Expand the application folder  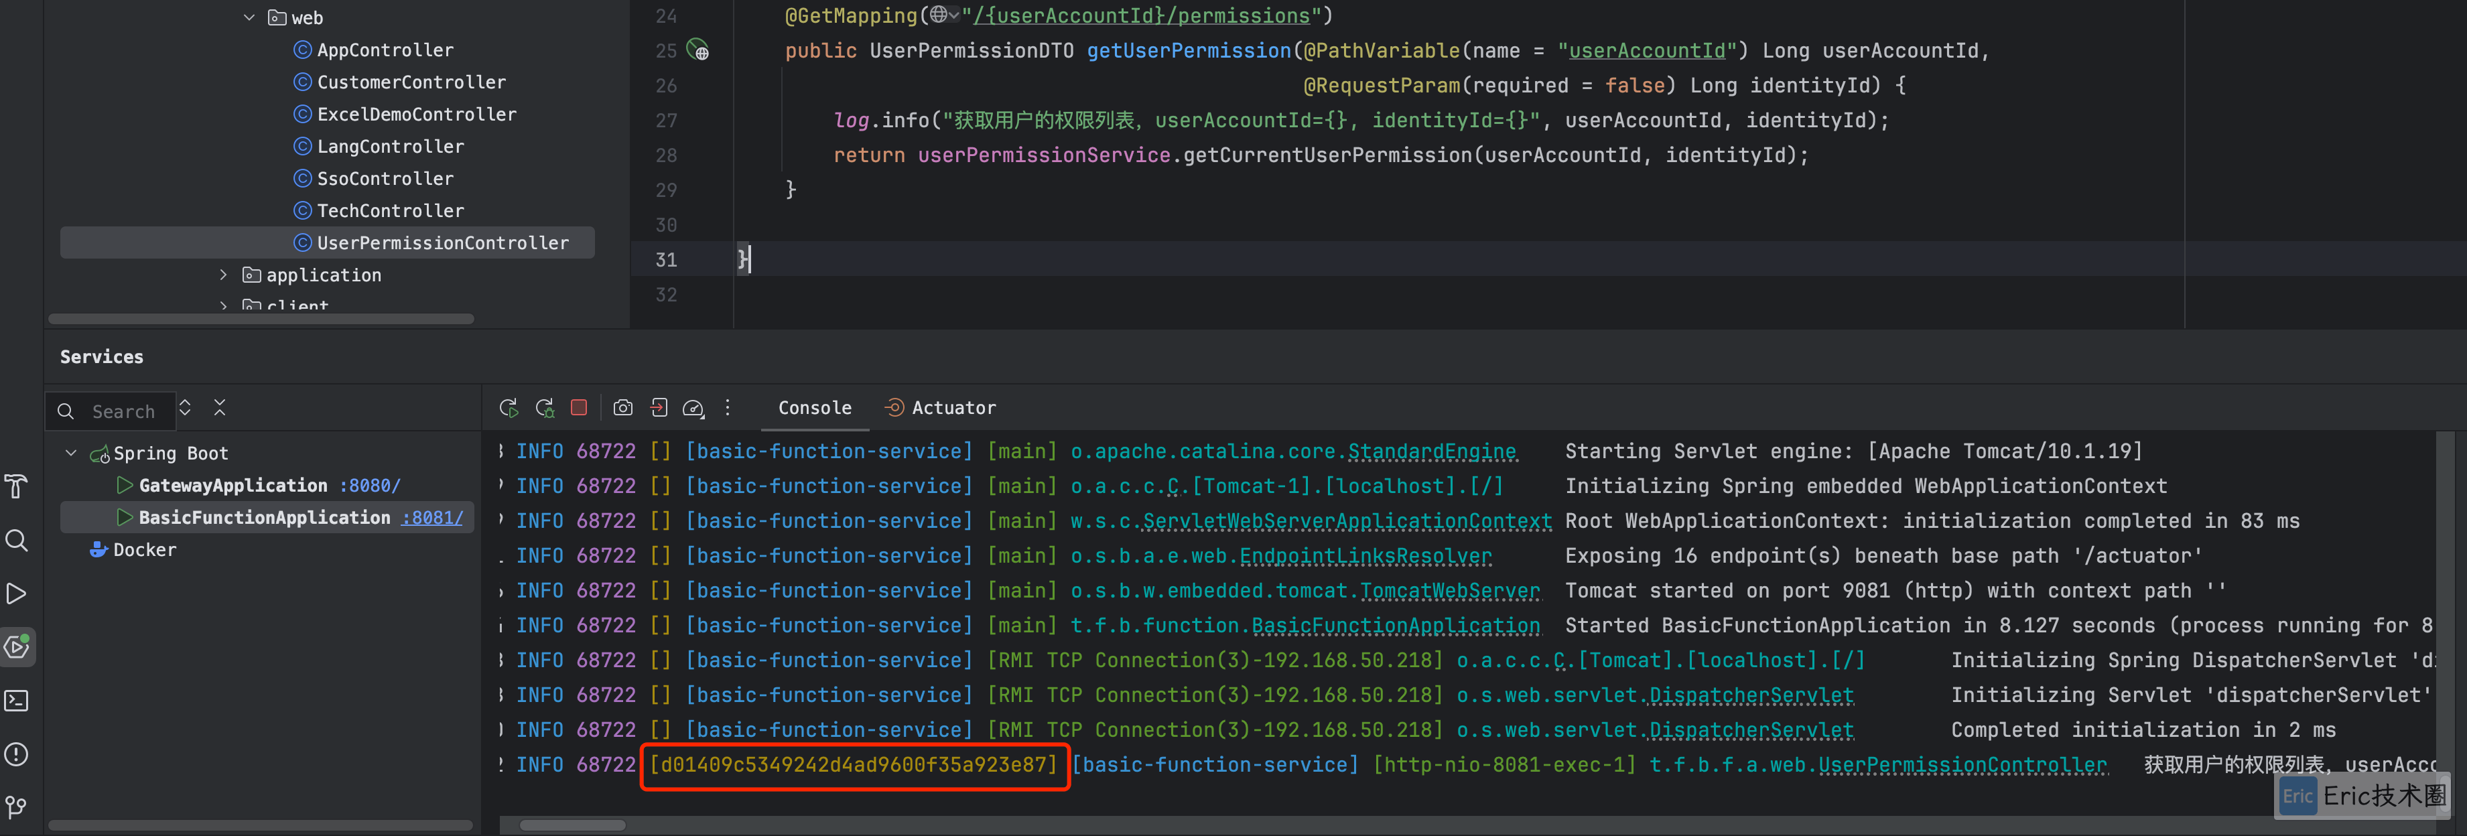(223, 275)
